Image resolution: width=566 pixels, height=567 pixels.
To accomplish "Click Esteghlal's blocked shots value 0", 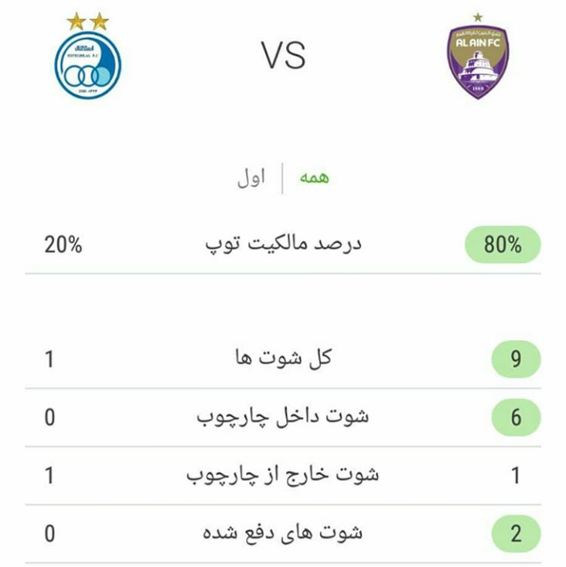I will (x=50, y=534).
